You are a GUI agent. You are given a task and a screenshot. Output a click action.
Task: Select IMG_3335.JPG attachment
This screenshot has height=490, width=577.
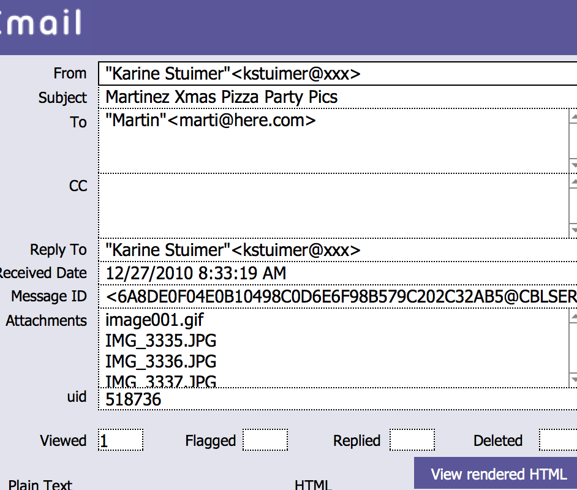coord(161,341)
